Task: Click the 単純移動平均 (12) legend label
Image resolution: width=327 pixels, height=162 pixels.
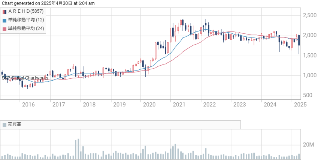Action: click(26, 20)
